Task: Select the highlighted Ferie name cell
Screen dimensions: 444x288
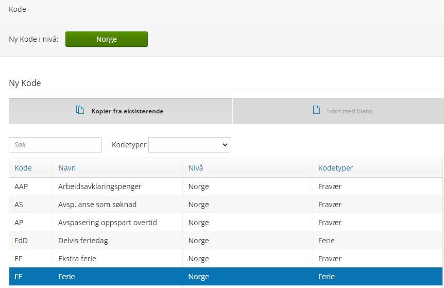Action: point(66,277)
